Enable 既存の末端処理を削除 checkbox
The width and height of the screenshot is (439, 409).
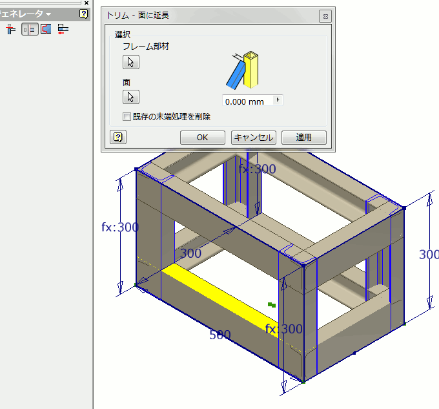click(x=127, y=117)
